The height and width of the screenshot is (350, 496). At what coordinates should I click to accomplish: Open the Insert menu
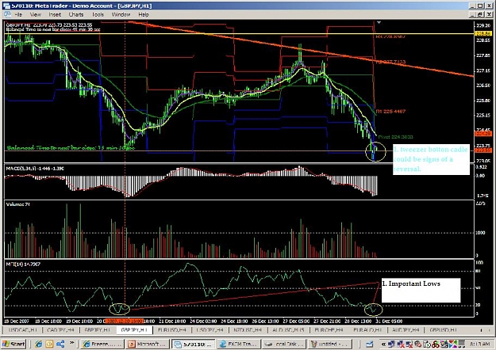[55, 14]
